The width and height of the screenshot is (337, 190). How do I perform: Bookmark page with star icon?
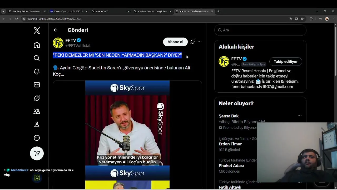tap(302, 19)
